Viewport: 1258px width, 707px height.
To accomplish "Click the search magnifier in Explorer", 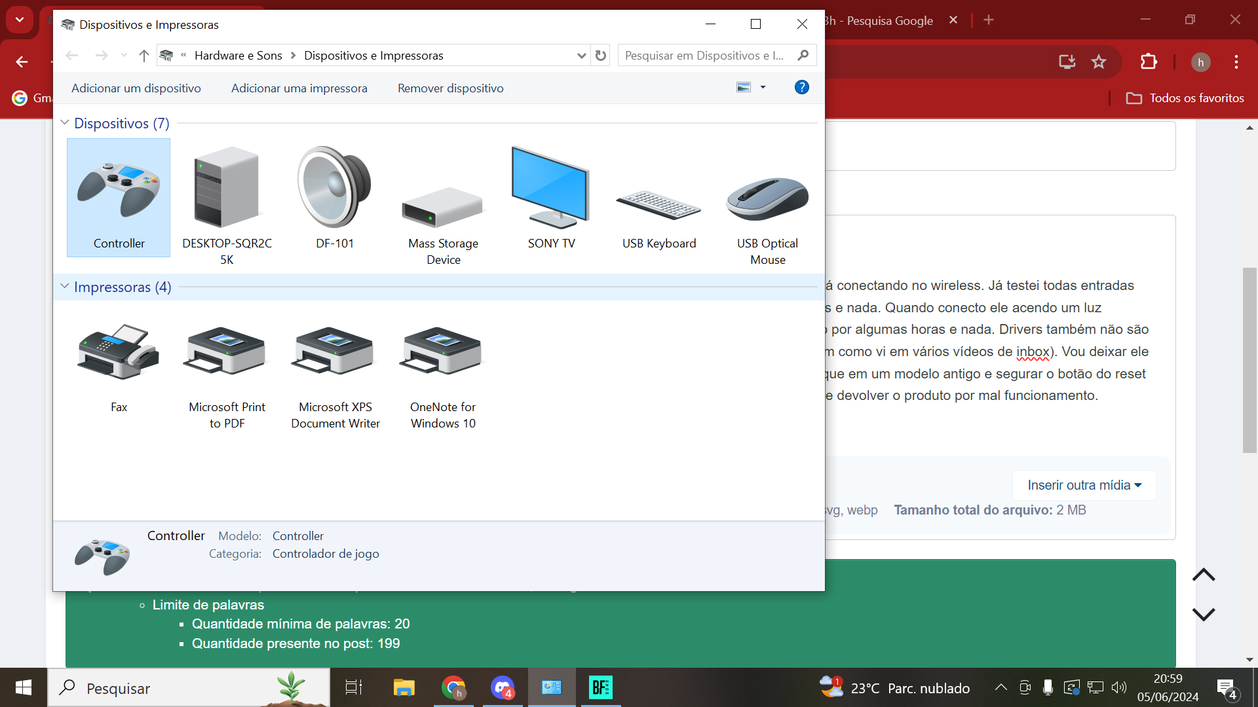I will pos(803,56).
